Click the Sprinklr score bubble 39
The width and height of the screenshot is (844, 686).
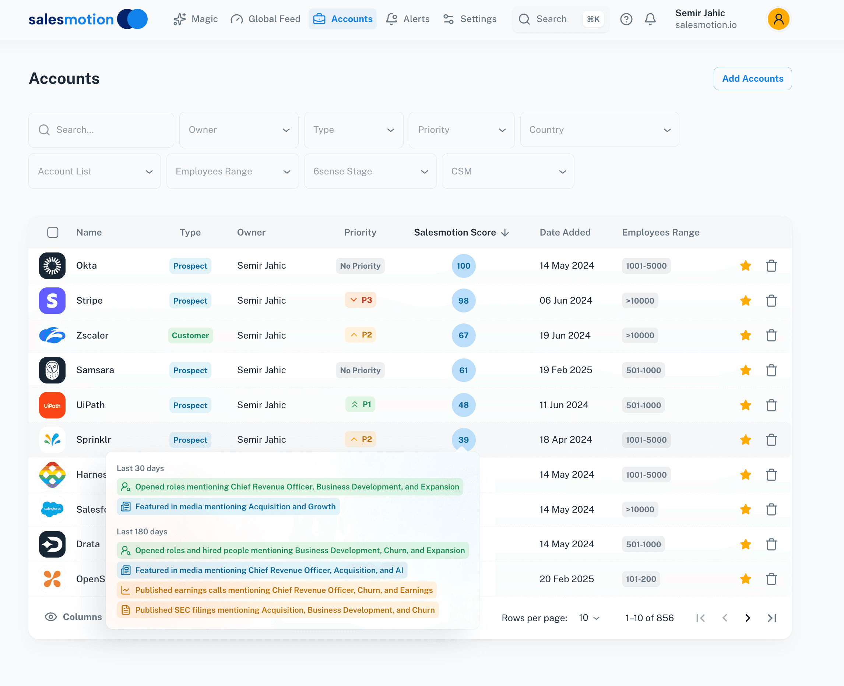(463, 439)
